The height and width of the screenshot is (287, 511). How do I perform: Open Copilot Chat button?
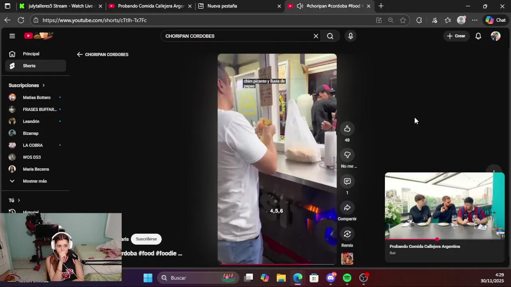coord(495,20)
